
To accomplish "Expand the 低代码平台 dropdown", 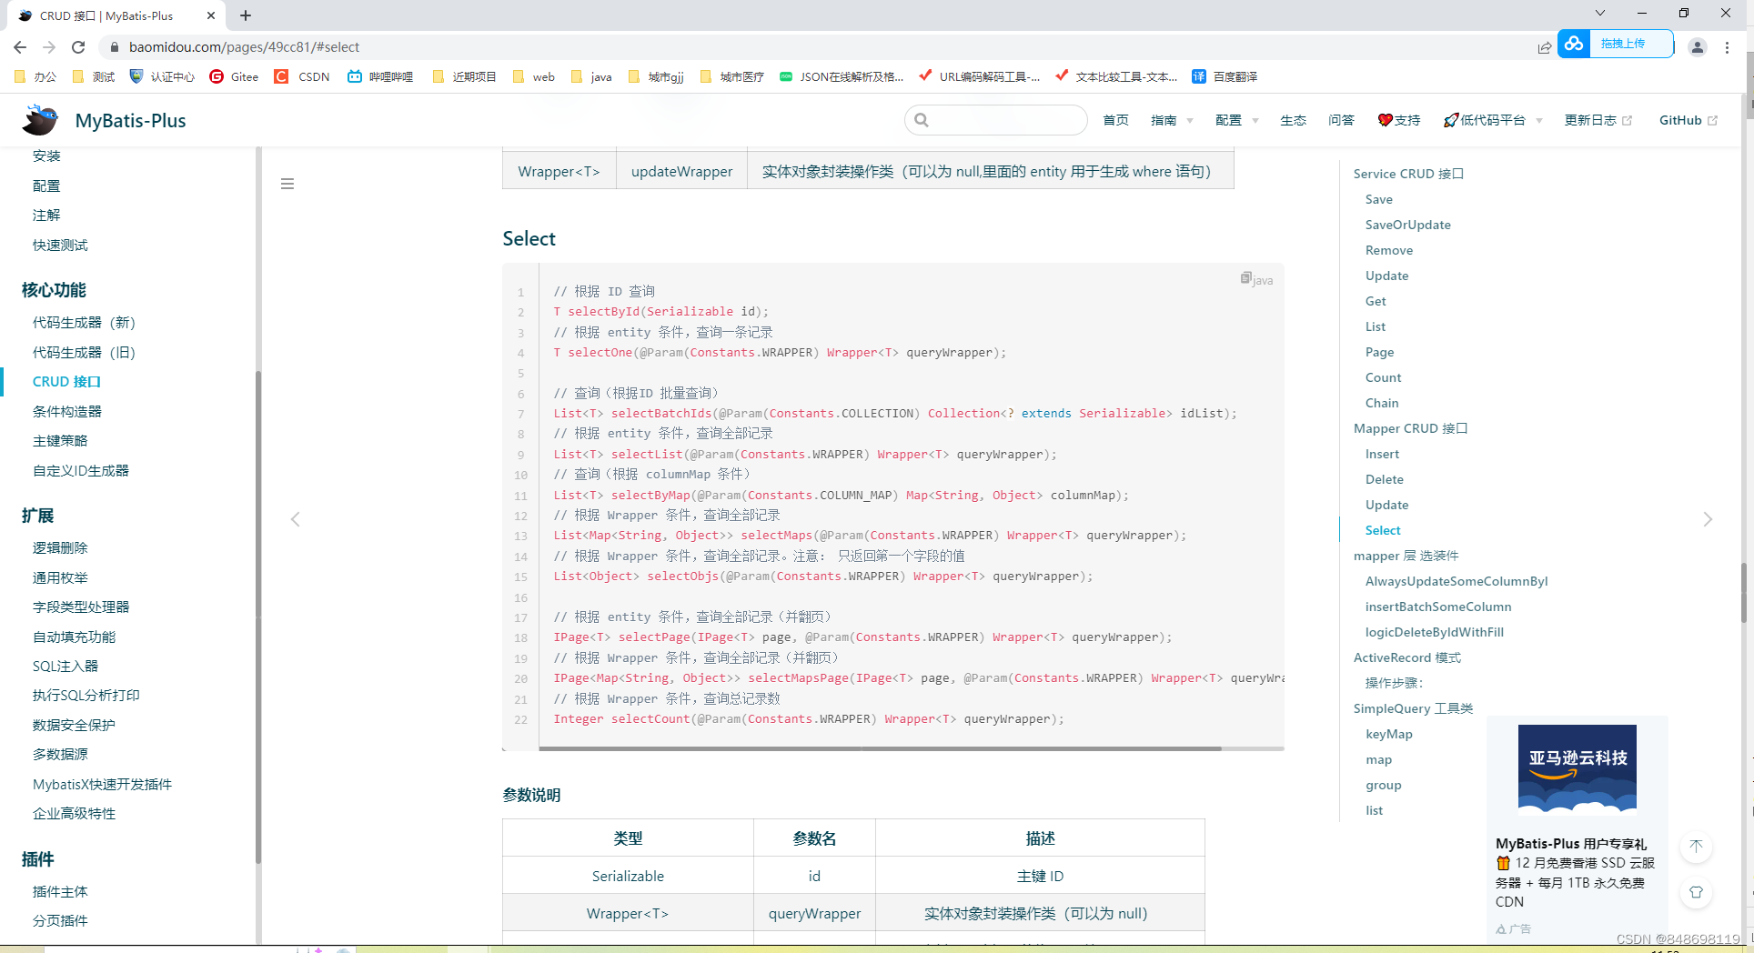I will (x=1493, y=120).
